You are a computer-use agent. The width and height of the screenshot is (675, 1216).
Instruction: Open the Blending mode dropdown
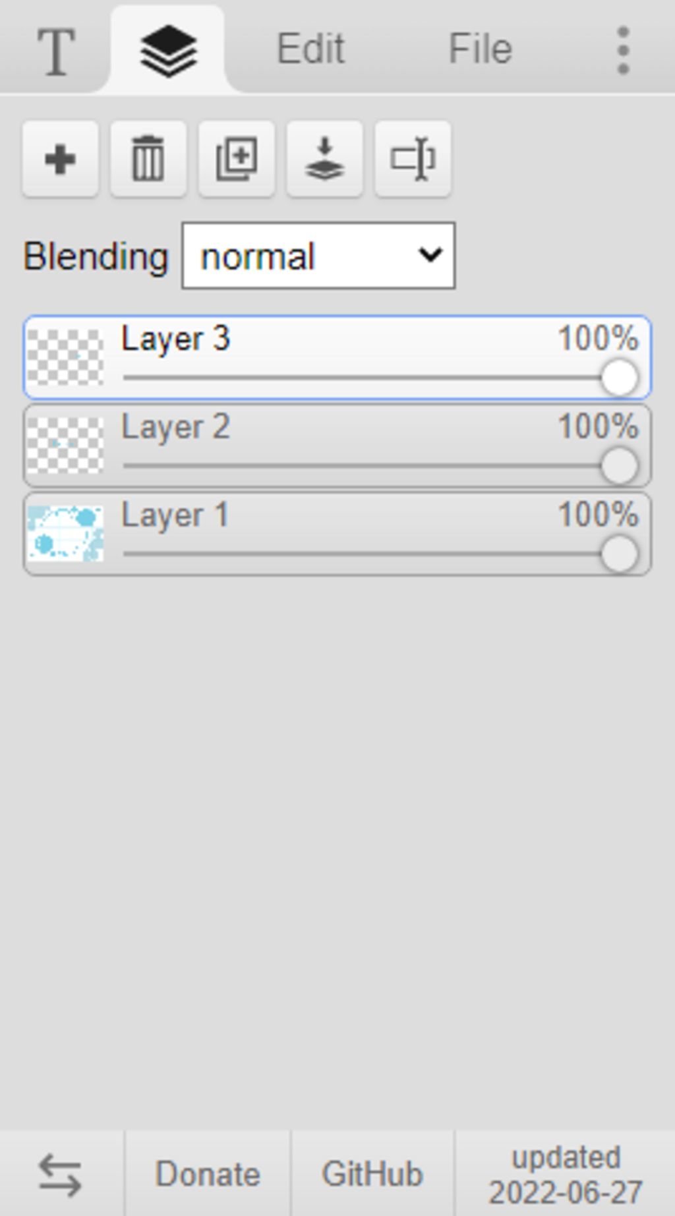tap(318, 256)
